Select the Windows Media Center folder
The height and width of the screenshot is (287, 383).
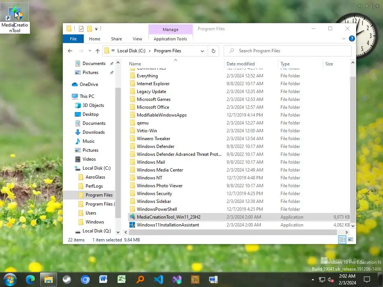160,170
